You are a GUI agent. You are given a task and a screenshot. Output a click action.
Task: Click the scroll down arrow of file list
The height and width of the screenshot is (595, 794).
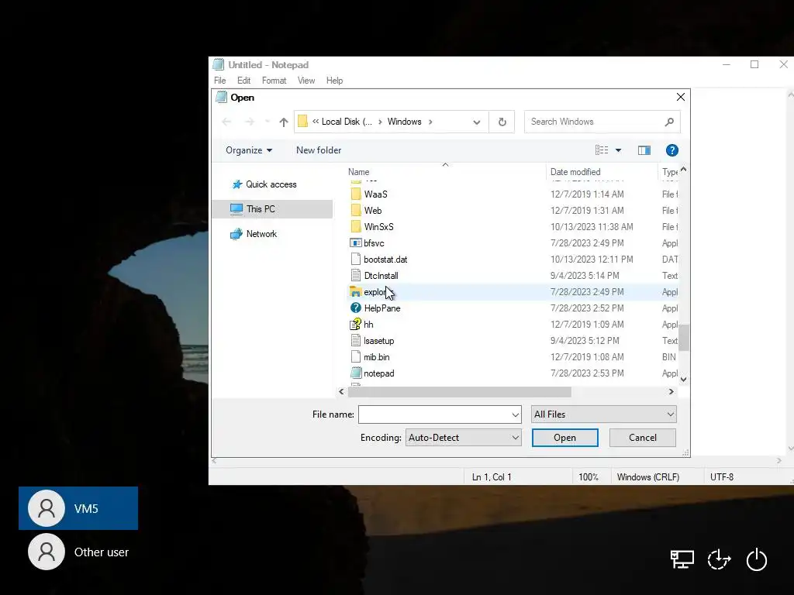click(x=684, y=379)
